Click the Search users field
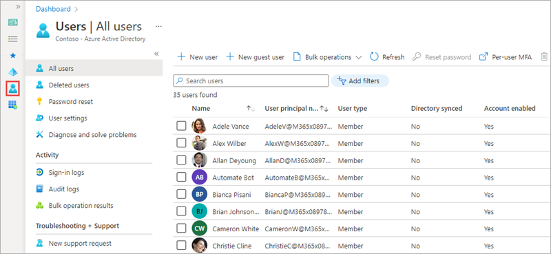This screenshot has height=254, width=551. (251, 81)
